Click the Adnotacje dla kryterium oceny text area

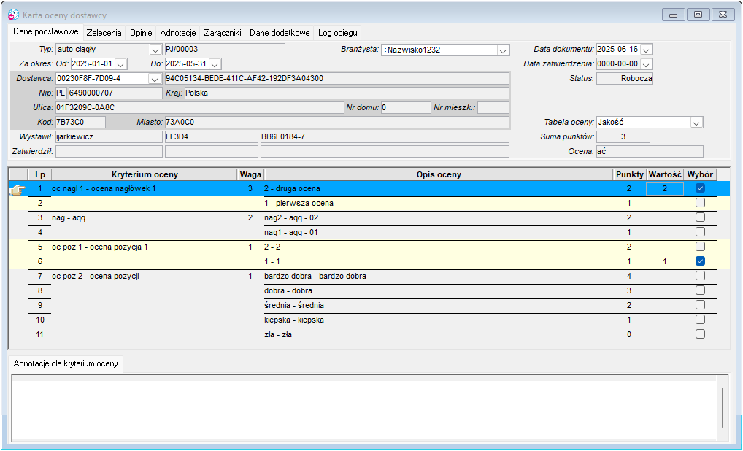(x=364, y=407)
